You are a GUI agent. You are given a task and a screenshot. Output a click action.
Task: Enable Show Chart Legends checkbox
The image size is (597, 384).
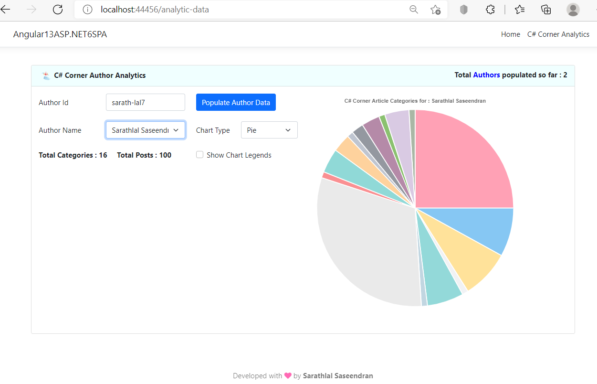200,155
